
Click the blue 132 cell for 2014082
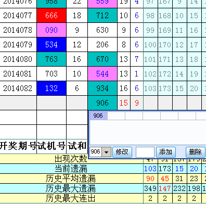click(x=51, y=88)
